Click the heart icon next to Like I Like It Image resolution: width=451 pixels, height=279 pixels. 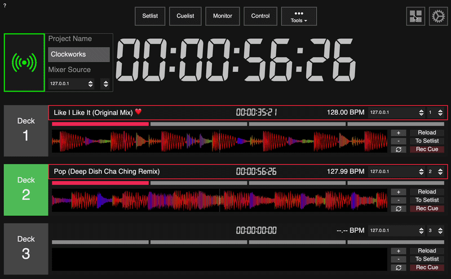coord(138,112)
